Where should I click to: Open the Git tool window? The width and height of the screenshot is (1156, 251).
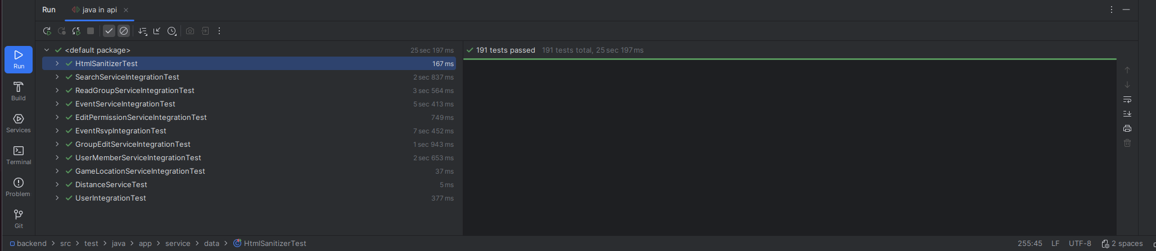pyautogui.click(x=19, y=219)
